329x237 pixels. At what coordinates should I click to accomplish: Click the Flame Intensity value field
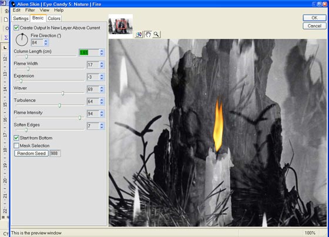pyautogui.click(x=93, y=114)
